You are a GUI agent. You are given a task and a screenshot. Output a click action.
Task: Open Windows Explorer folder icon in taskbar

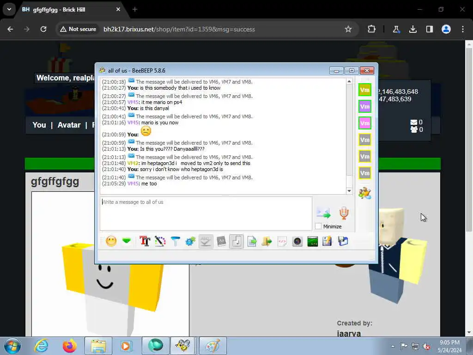click(x=98, y=346)
